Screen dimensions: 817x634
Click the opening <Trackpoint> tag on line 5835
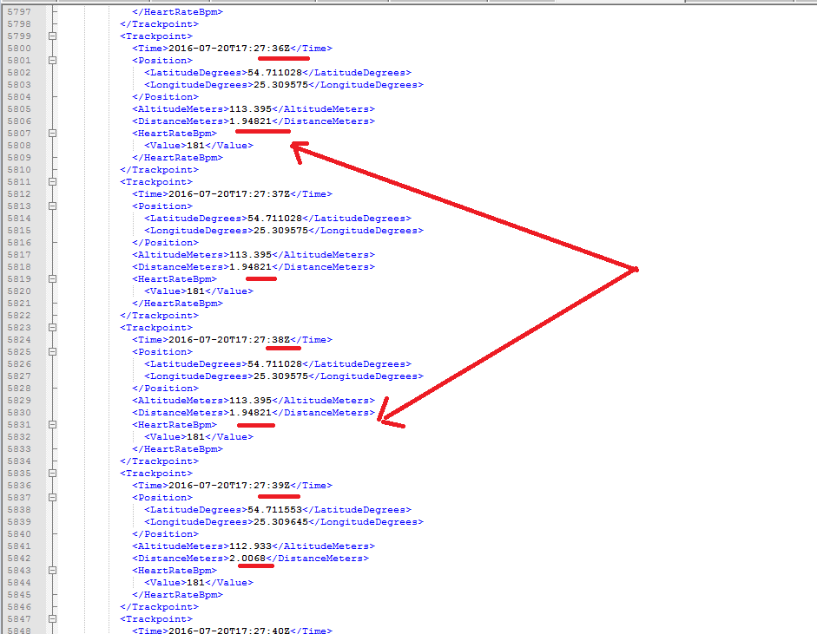[156, 474]
